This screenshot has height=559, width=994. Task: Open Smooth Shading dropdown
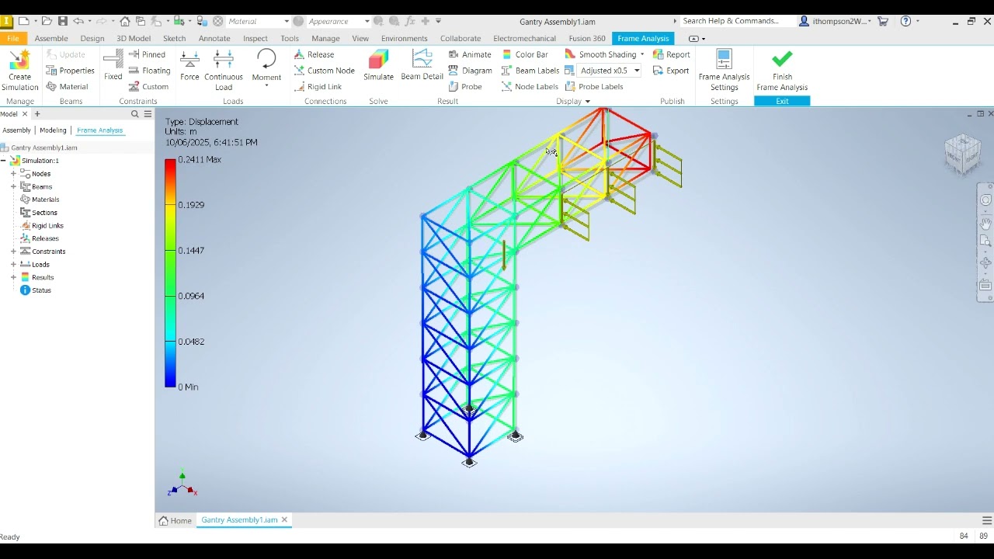click(x=642, y=54)
